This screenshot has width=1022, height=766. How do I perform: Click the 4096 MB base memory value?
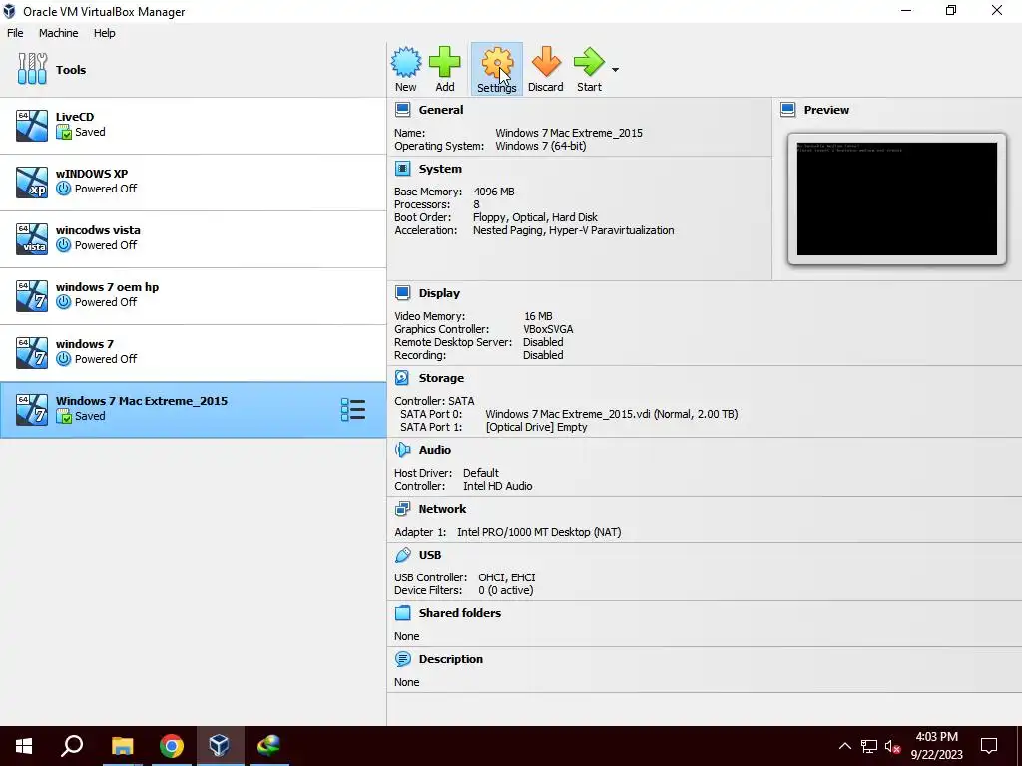click(x=494, y=191)
